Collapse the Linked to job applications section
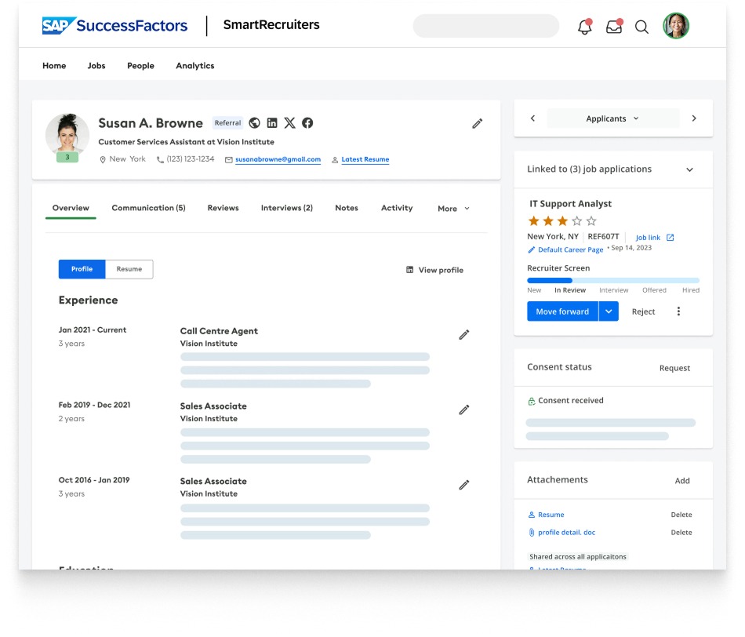Screen dimensions: 745x637 click(689, 169)
